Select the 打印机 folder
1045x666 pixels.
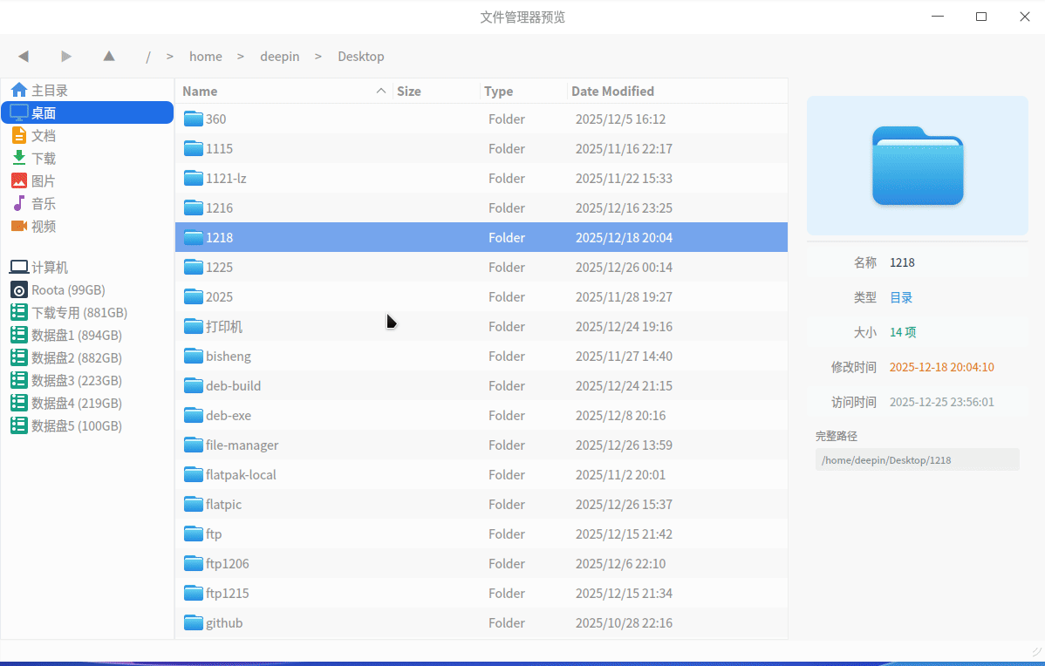coord(482,326)
